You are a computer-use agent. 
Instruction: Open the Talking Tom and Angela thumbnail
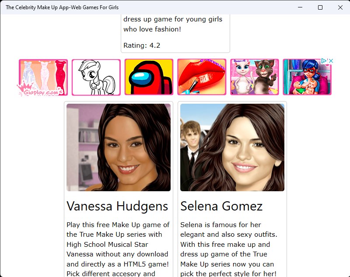255,77
